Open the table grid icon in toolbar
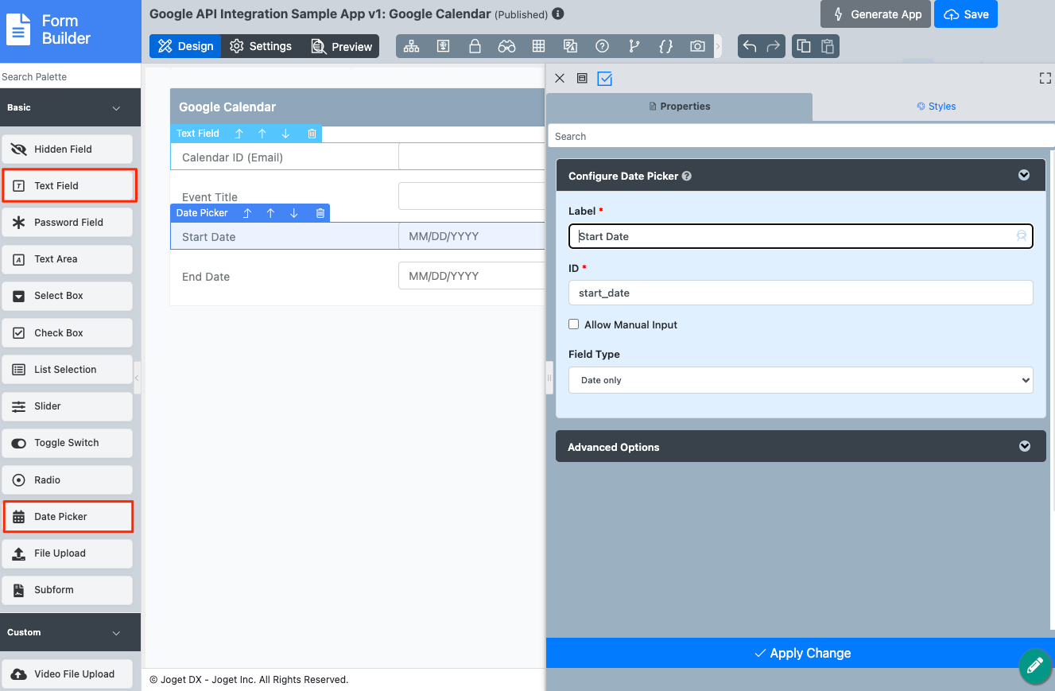This screenshot has height=691, width=1055. point(538,46)
